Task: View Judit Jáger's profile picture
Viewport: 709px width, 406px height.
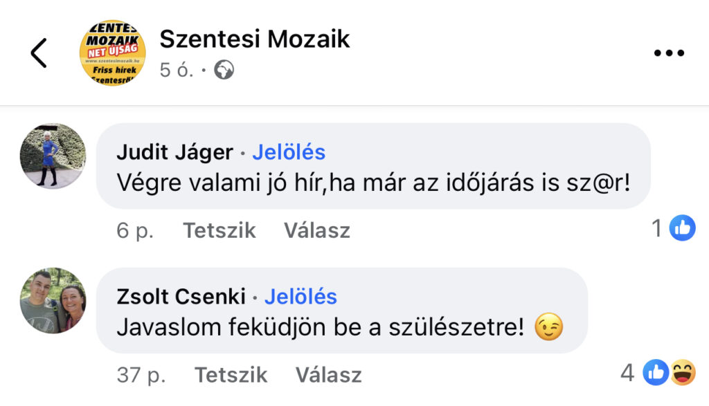Action: tap(53, 156)
